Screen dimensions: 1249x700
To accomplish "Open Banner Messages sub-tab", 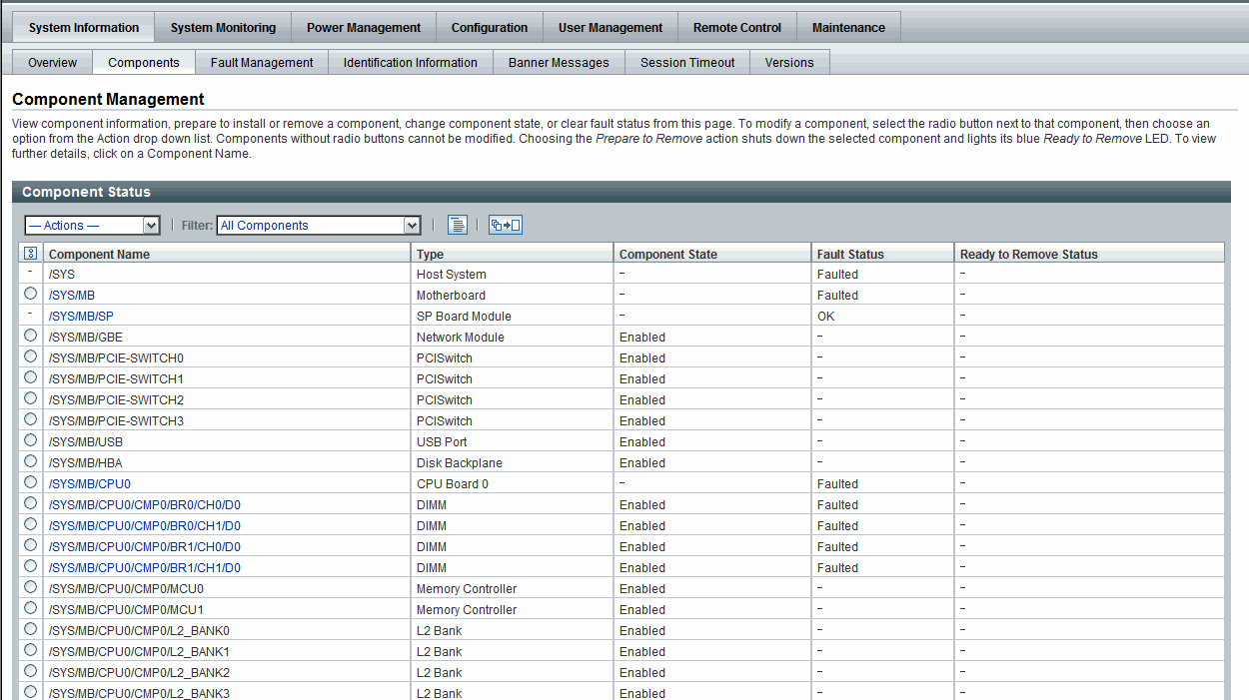I will (x=559, y=62).
